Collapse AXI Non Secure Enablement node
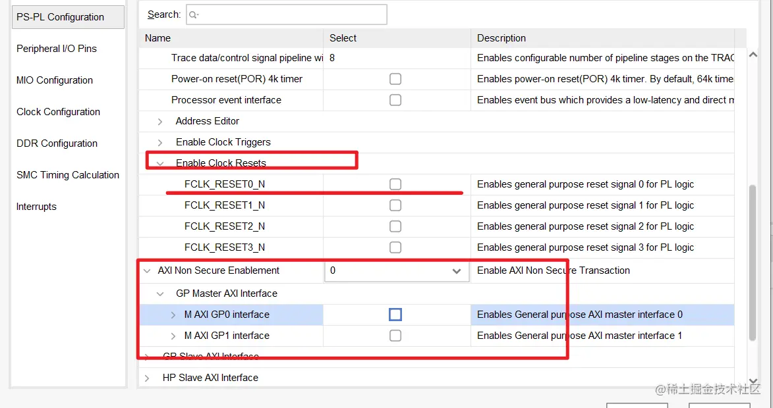773x408 pixels. 147,270
